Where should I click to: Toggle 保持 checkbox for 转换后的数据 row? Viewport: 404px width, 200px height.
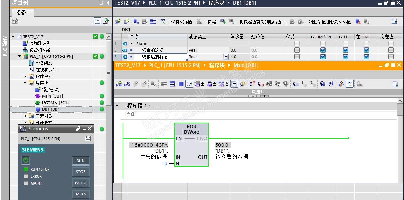click(297, 57)
